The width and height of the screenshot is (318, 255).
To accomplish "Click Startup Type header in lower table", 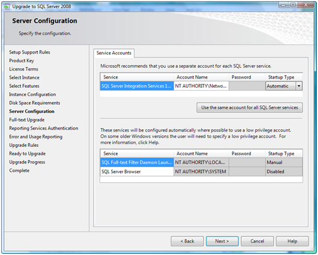I will (x=284, y=154).
